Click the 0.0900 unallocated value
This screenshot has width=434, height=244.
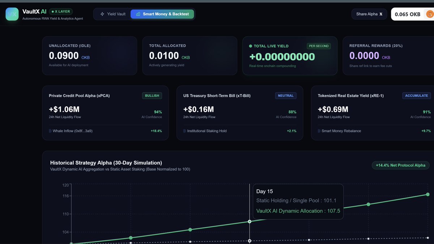[64, 56]
